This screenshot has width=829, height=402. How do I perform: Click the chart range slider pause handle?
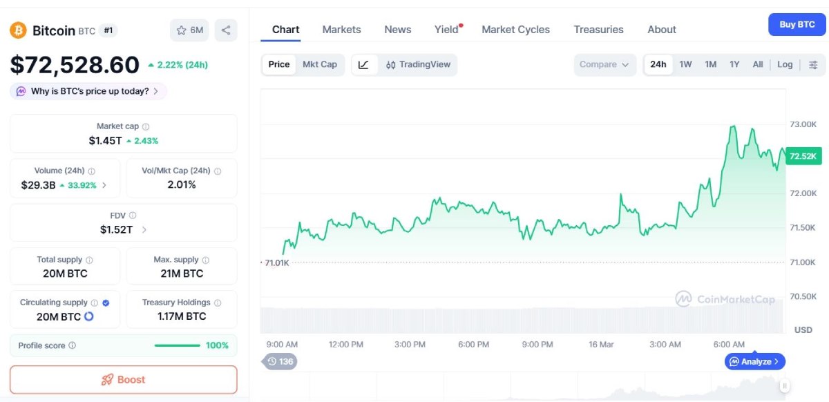(785, 386)
